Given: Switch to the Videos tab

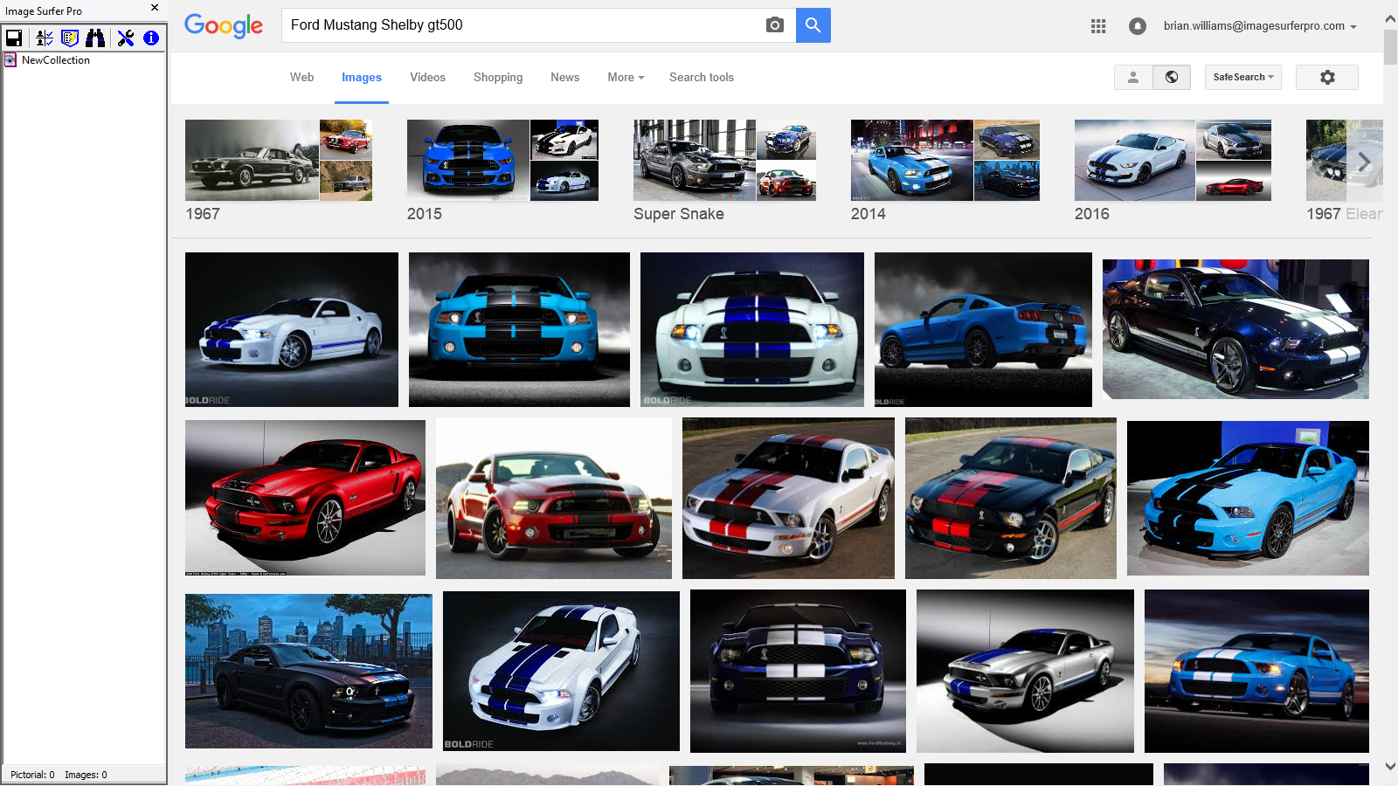Looking at the screenshot, I should coord(427,77).
